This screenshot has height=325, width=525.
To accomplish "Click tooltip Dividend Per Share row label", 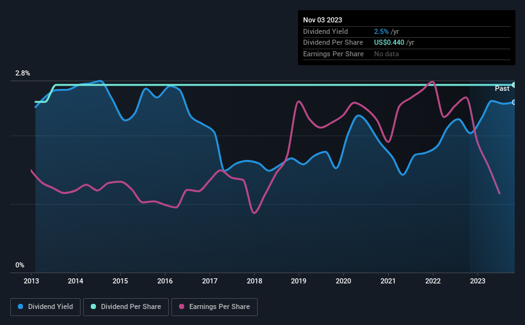I will tap(333, 43).
